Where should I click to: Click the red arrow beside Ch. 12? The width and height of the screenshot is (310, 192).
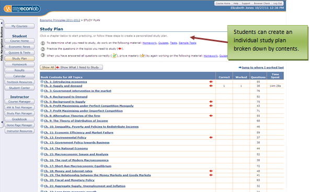point(211,137)
